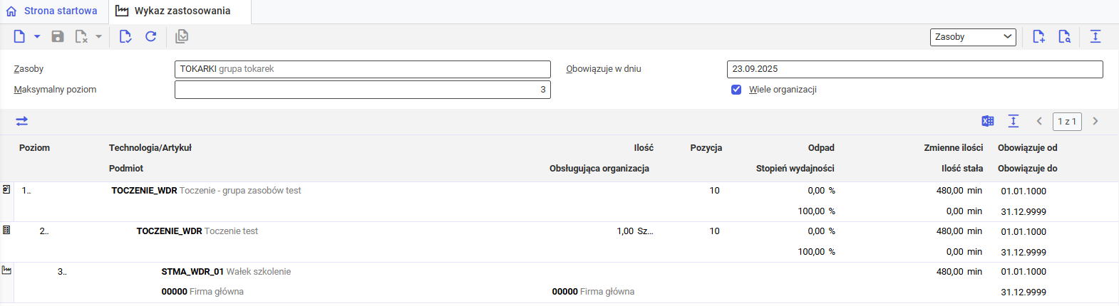Click the Maksymalny poziom input field
Screen dimensions: 1119x306
pyautogui.click(x=362, y=90)
